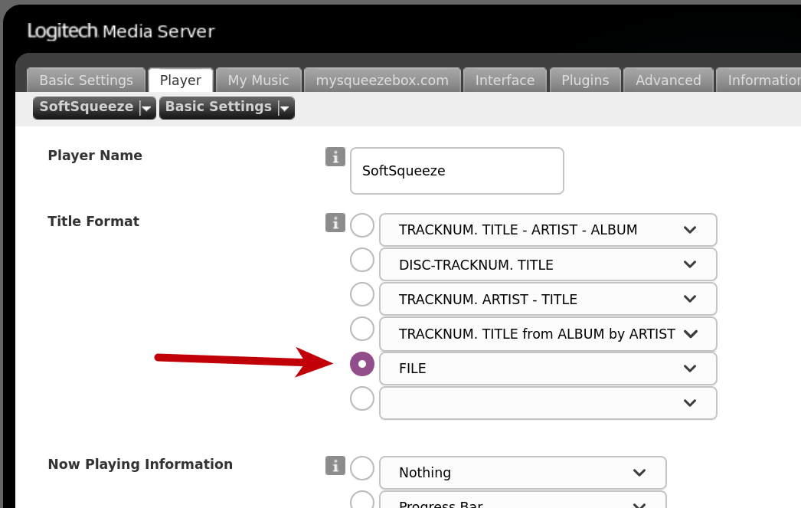Viewport: 801px width, 508px height.
Task: Open the Advanced settings tab
Action: coord(668,80)
